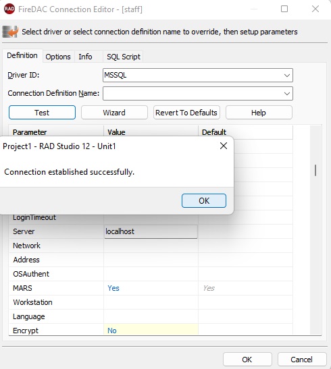Select the Encrypt value No cell
The image size is (331, 369).
[151, 330]
